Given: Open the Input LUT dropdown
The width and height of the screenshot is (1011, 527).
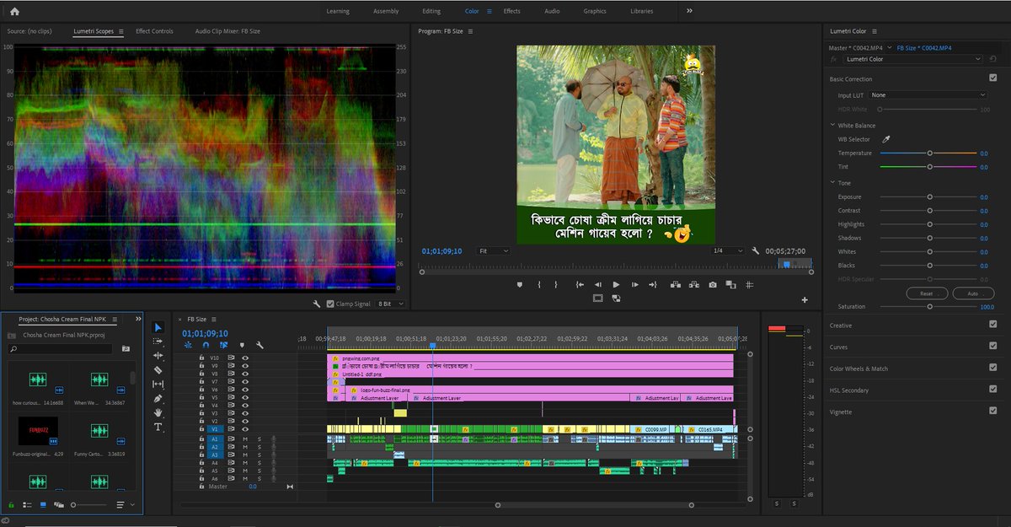Looking at the screenshot, I should click(x=927, y=95).
